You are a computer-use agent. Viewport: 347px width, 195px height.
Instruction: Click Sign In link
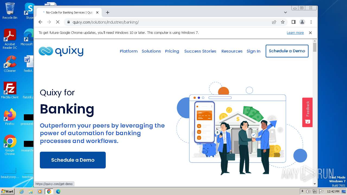click(x=253, y=51)
